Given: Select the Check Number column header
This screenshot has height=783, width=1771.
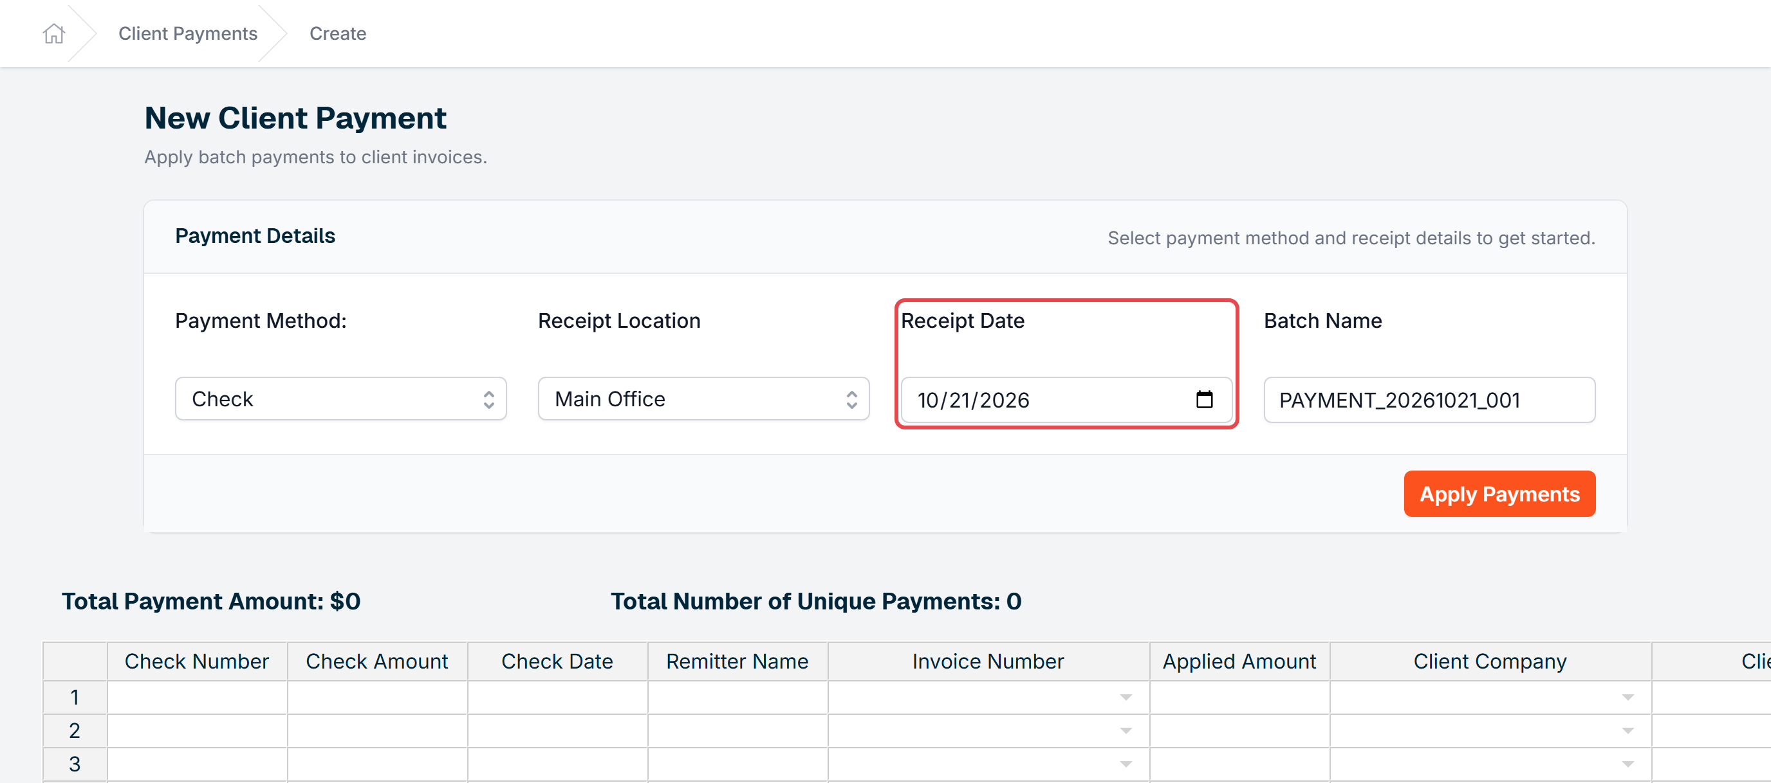Looking at the screenshot, I should coord(198,661).
